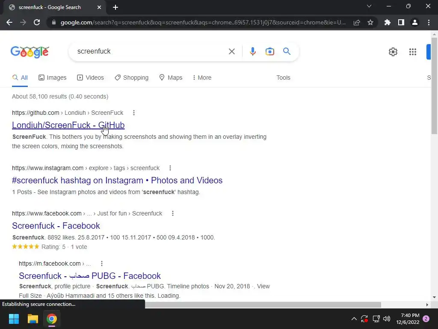The width and height of the screenshot is (438, 329).
Task: Click the vertical scrollbar thumb
Action: tap(434, 87)
